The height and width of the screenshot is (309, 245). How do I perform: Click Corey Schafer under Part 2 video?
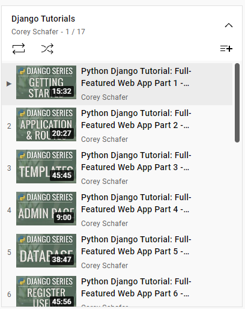point(104,139)
